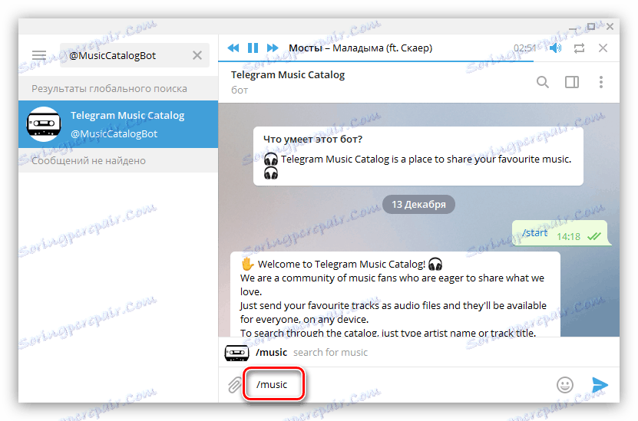
Task: Click the track title Мосты – Маладыма
Action: pyautogui.click(x=360, y=48)
